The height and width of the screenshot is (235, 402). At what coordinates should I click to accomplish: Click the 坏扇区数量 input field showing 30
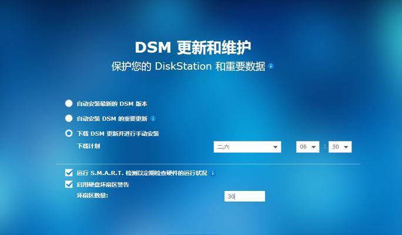point(244,196)
